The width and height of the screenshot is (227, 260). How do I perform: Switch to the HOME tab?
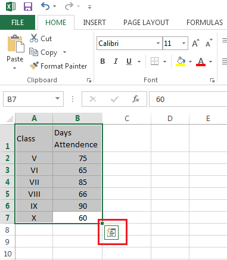coord(56,23)
